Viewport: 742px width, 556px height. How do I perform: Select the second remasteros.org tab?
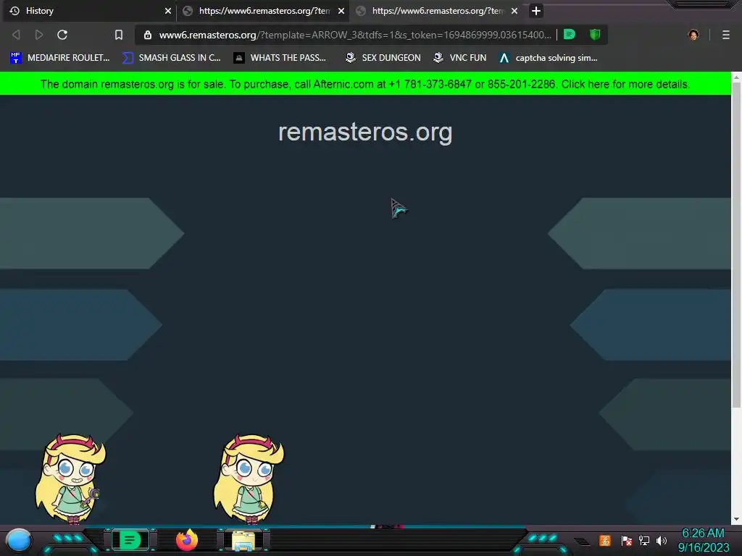263,11
